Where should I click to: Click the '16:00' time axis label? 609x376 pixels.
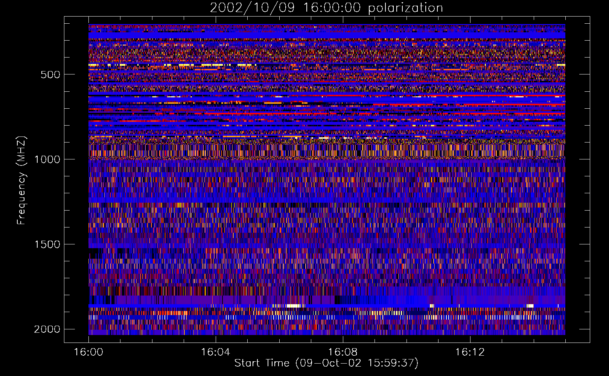click(88, 352)
